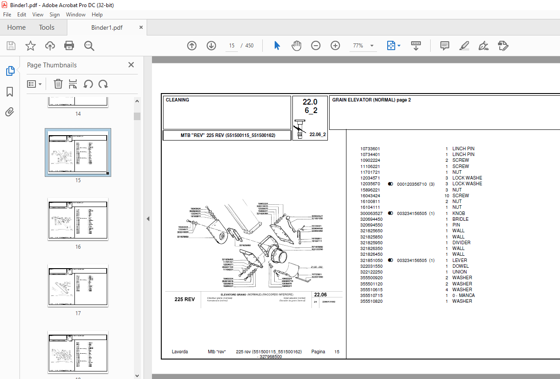
Task: Click MTB "REV" 225 REV model label
Action: click(x=228, y=135)
